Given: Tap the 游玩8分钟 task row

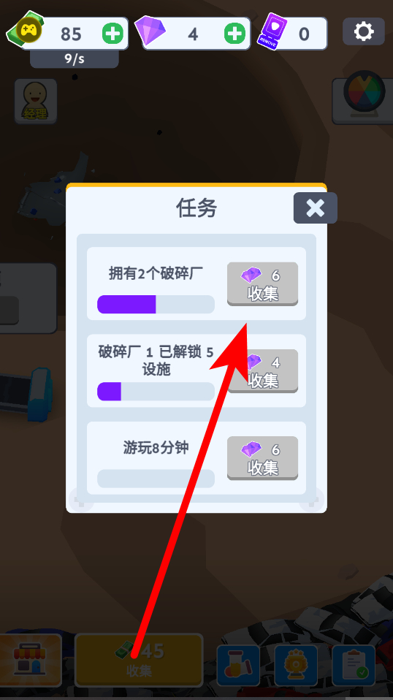Looking at the screenshot, I should pos(196,458).
